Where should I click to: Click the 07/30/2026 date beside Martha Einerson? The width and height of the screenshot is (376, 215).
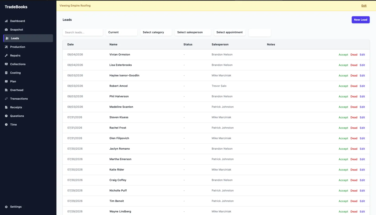click(x=75, y=159)
